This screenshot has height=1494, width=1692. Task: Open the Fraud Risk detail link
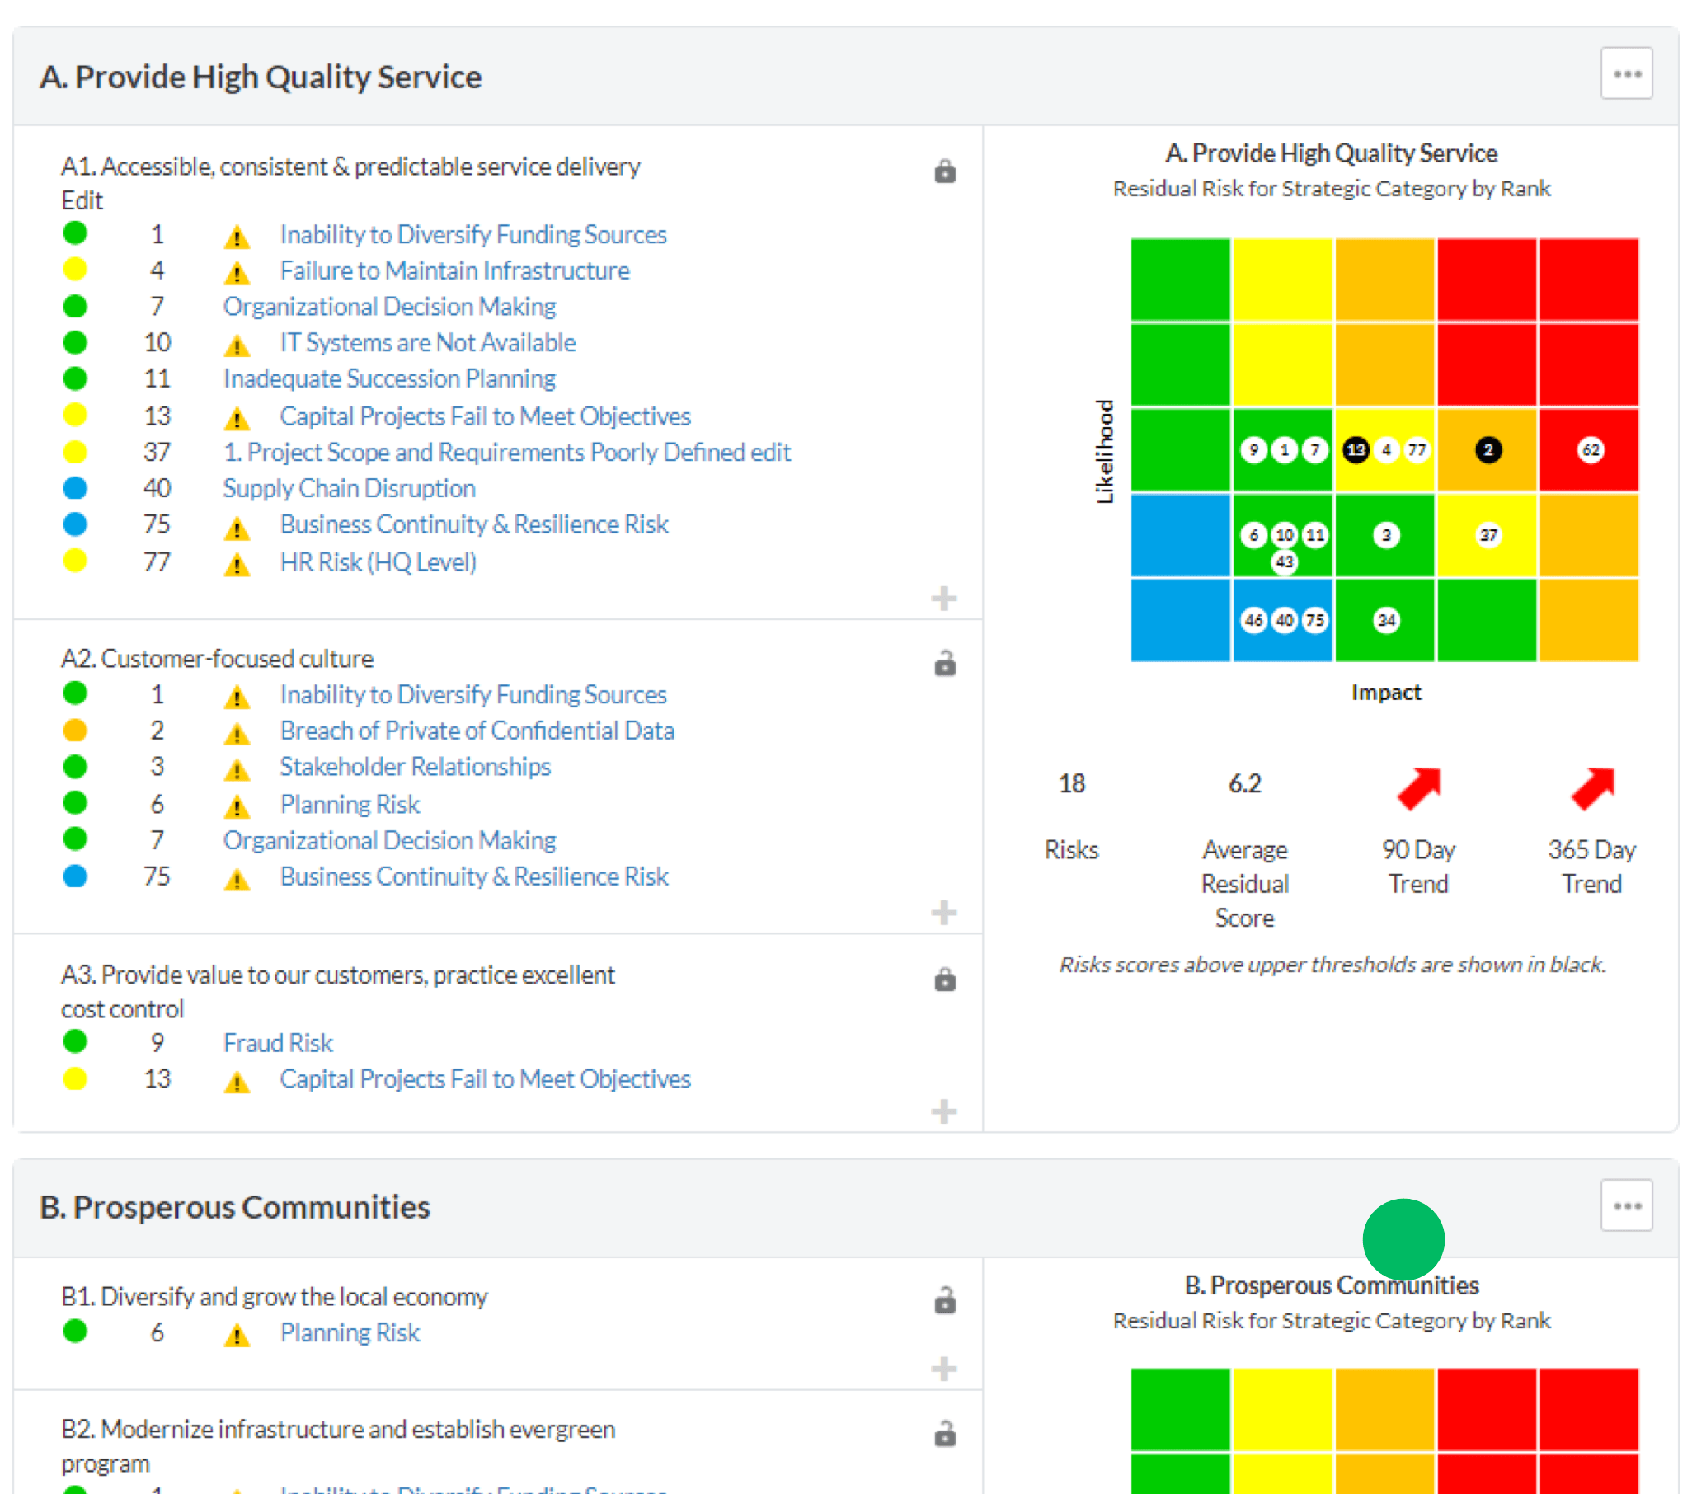coord(277,1043)
